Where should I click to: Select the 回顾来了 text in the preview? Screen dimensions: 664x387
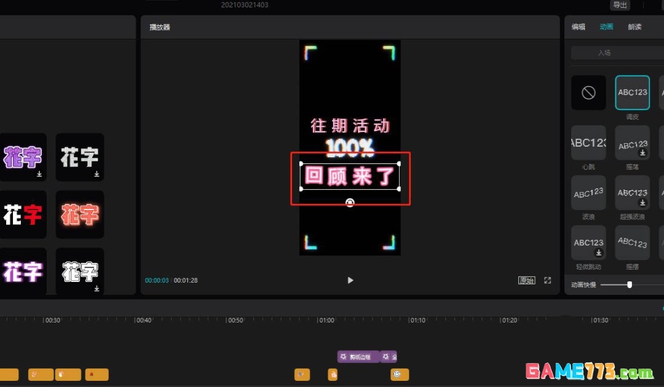tap(350, 176)
